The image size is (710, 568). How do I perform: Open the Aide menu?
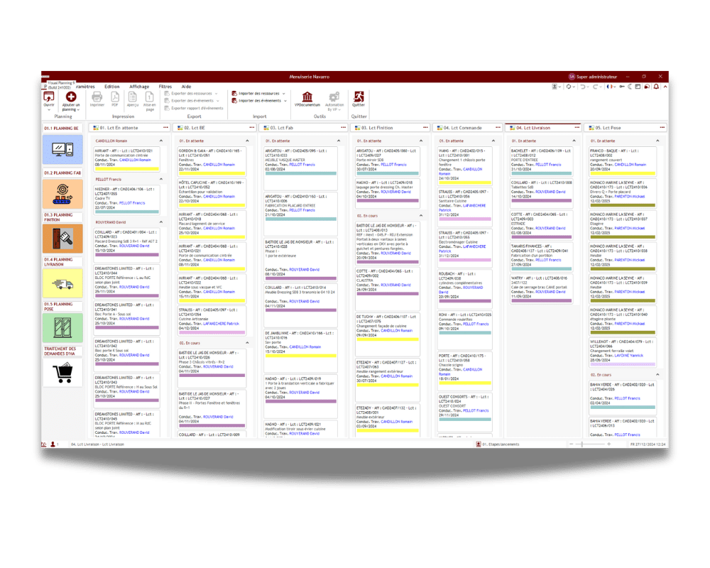pos(186,87)
